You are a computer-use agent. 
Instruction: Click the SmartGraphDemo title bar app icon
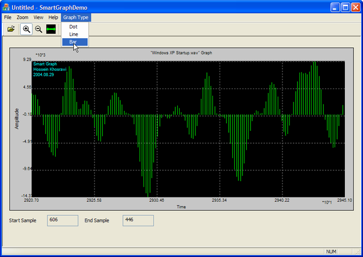[6, 7]
